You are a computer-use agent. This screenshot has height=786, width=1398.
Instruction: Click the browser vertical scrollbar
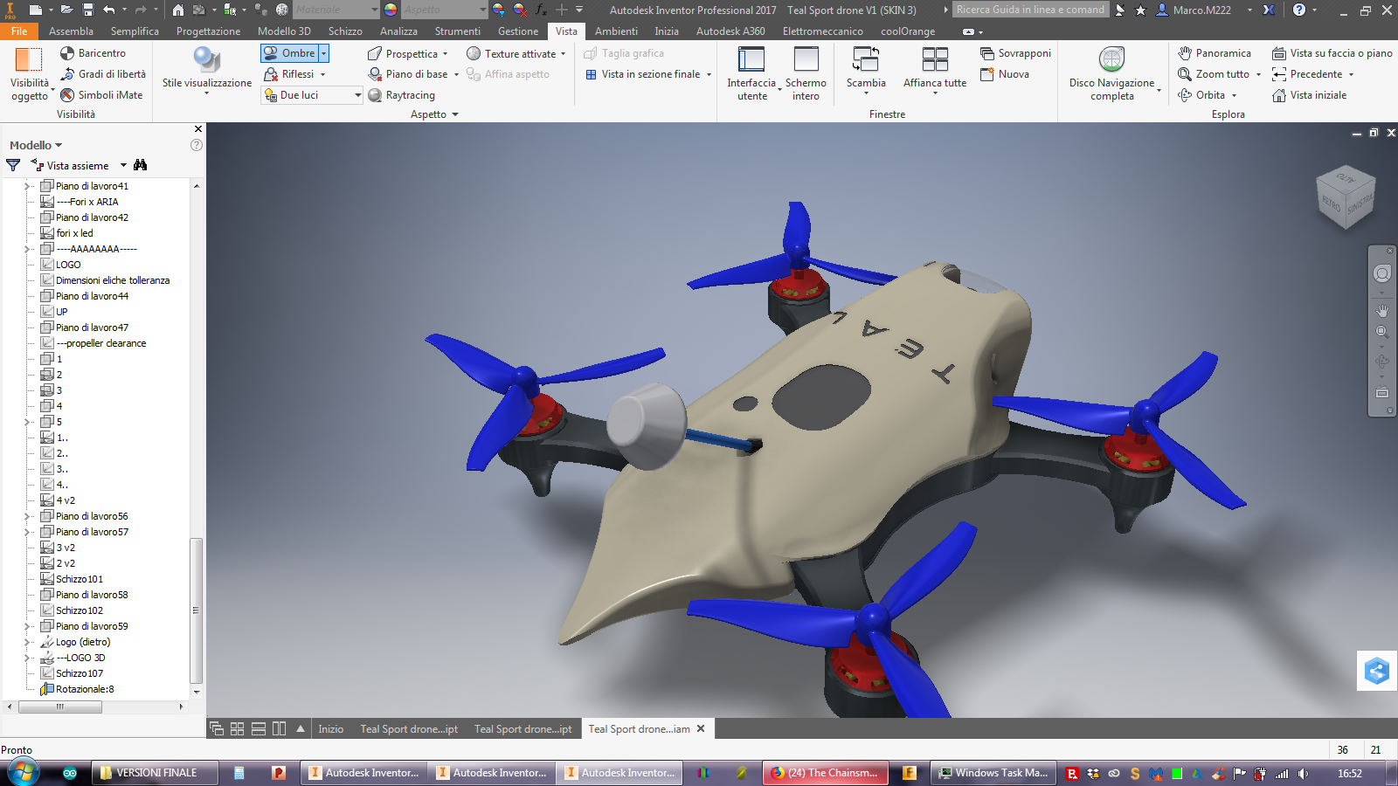196,610
